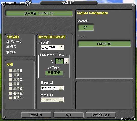Click the Save to: label

coord(82,37)
